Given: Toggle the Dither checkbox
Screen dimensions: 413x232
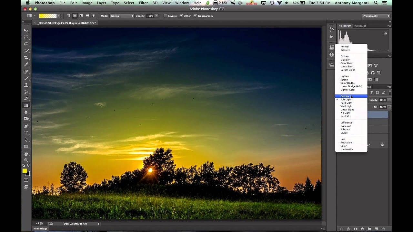Looking at the screenshot, I should (181, 16).
